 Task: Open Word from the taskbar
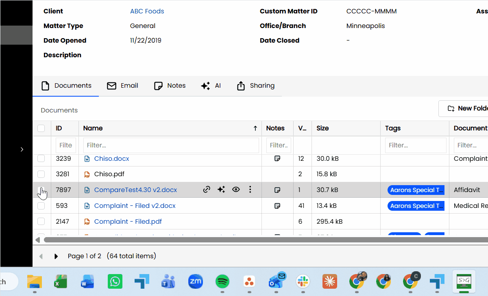tap(87, 281)
